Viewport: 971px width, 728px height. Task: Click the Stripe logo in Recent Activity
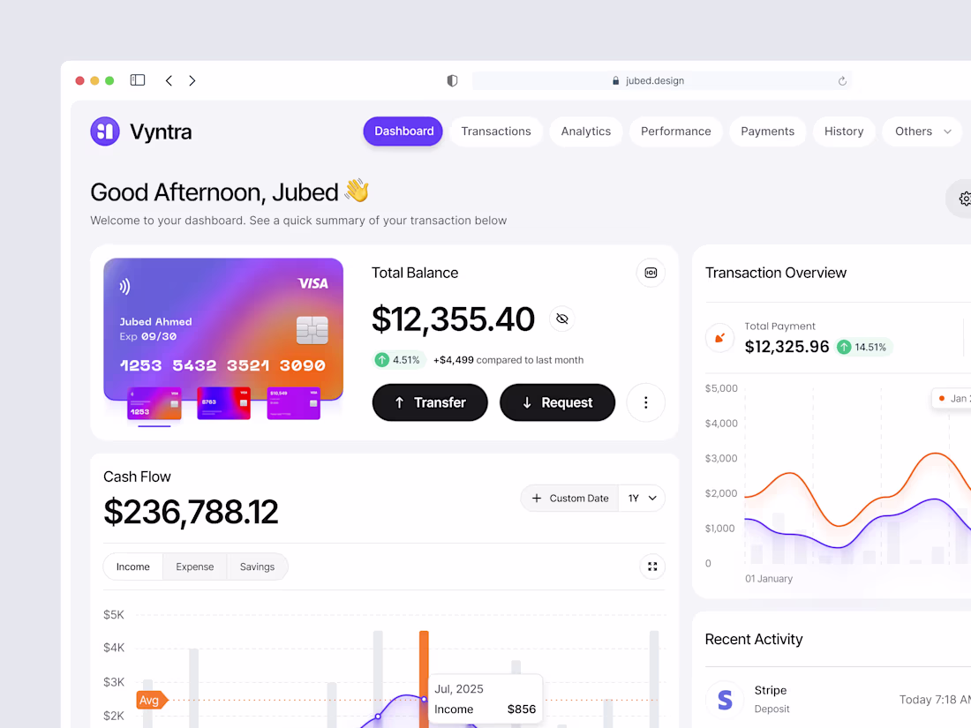pyautogui.click(x=725, y=700)
